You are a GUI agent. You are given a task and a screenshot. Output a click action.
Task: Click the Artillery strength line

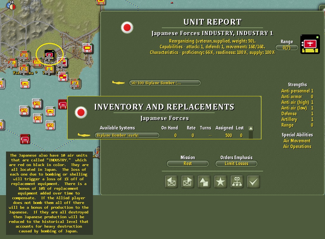click(x=297, y=119)
